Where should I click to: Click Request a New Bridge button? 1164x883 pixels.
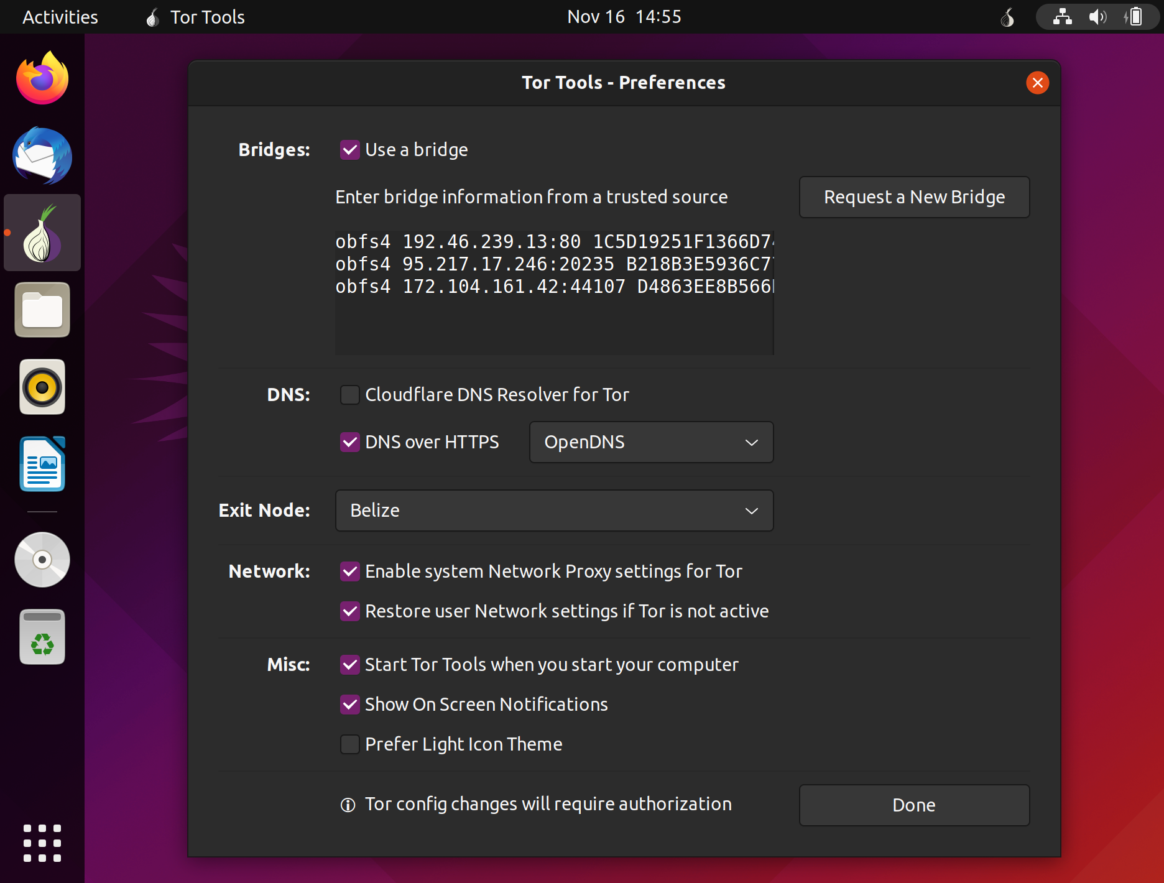914,197
